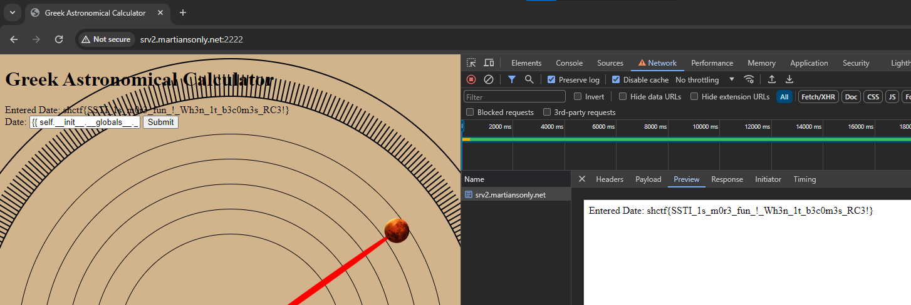Click the Entered Date flag in preview
Screen dimensions: 911x305
[731, 211]
